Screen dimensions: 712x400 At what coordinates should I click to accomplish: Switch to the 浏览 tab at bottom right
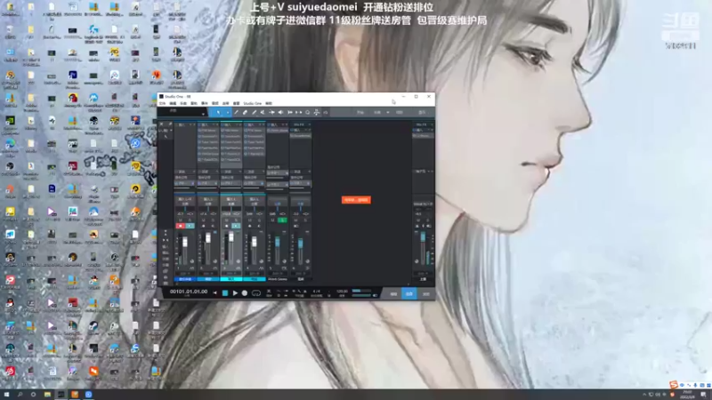pyautogui.click(x=425, y=294)
